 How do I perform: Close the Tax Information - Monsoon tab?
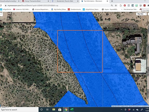click(107, 1)
